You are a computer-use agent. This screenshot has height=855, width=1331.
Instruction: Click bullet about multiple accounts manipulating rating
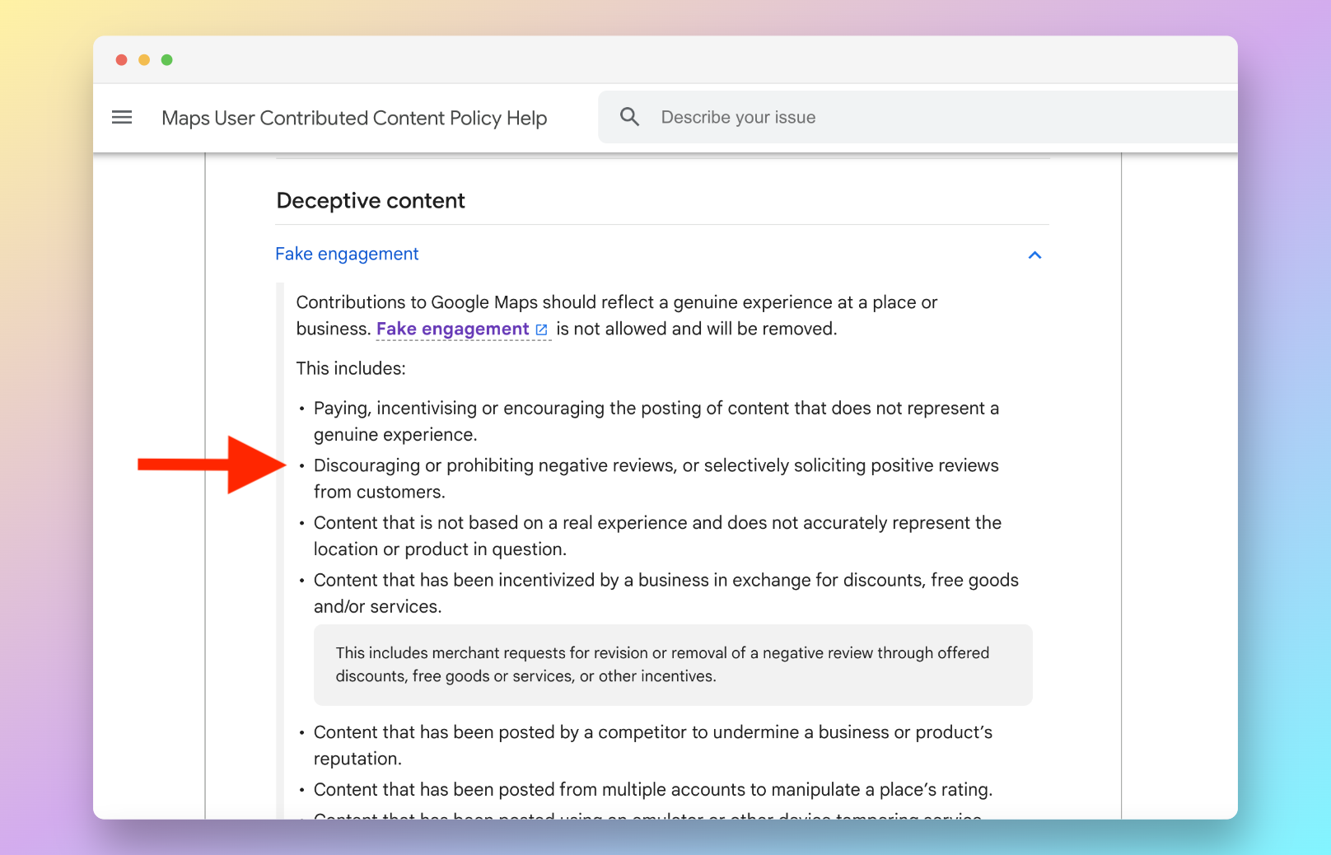[652, 789]
